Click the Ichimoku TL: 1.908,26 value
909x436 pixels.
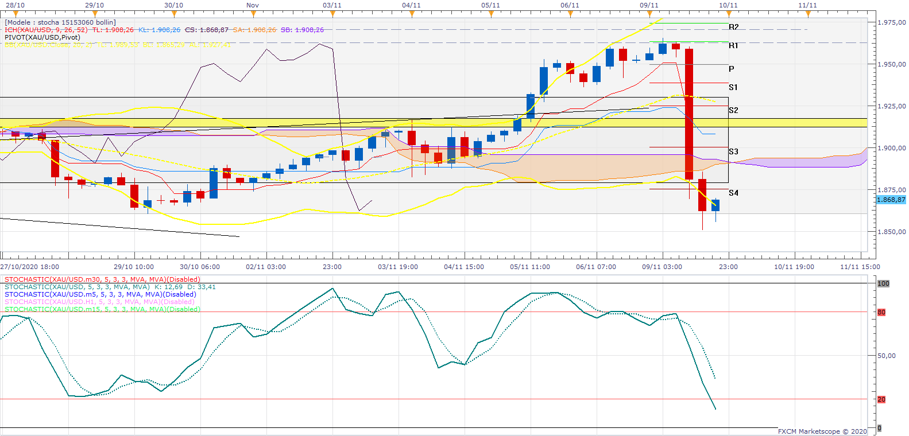click(x=113, y=30)
